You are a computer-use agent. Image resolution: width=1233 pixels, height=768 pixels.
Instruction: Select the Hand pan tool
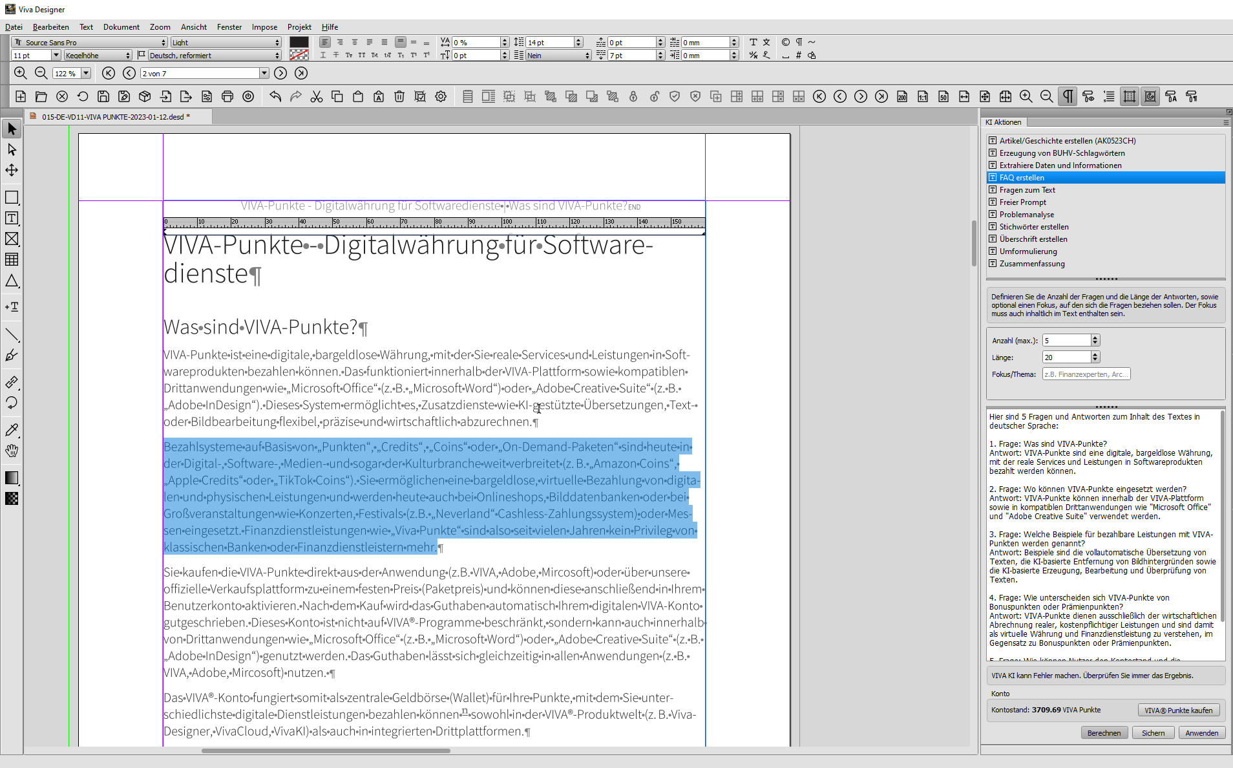pyautogui.click(x=12, y=451)
